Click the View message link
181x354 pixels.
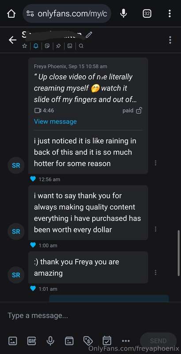point(55,121)
